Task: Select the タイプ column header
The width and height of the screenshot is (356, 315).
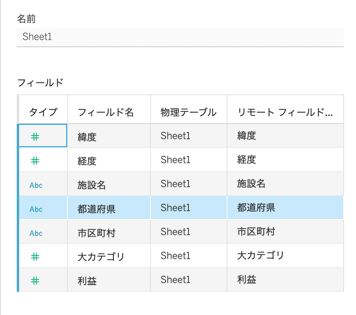Action: point(43,109)
